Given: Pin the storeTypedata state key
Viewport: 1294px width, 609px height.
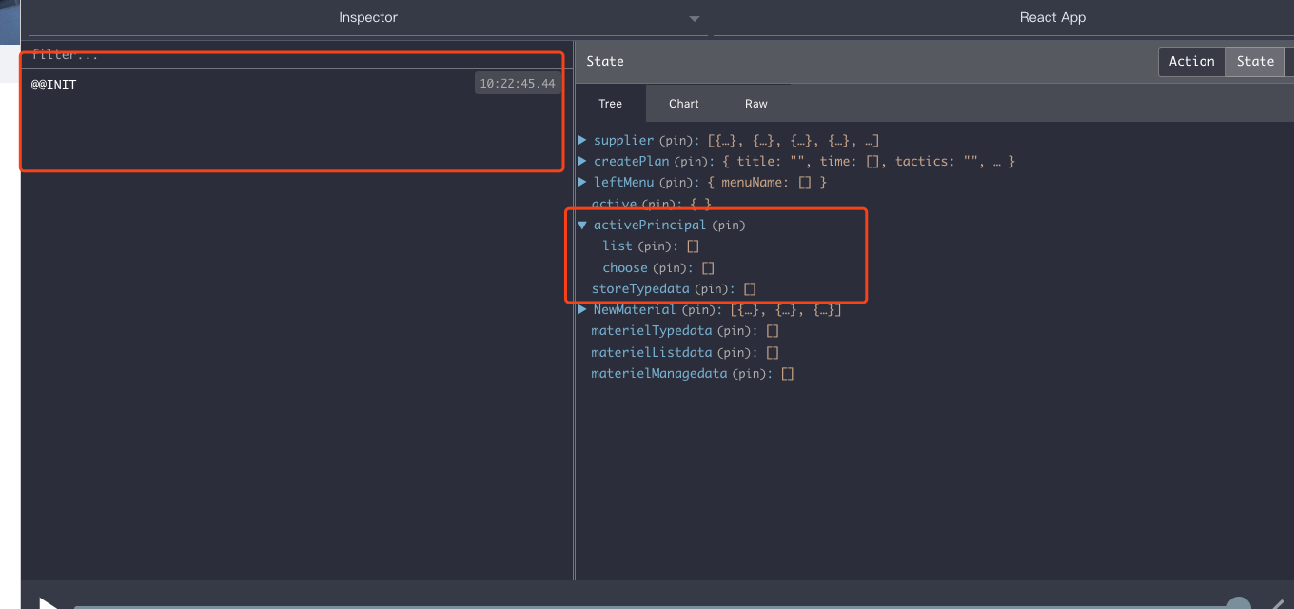Looking at the screenshot, I should tap(714, 289).
